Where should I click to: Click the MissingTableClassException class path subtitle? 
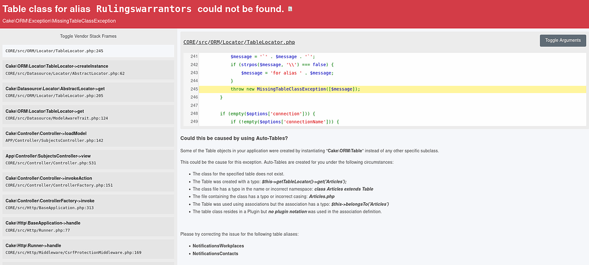[59, 21]
